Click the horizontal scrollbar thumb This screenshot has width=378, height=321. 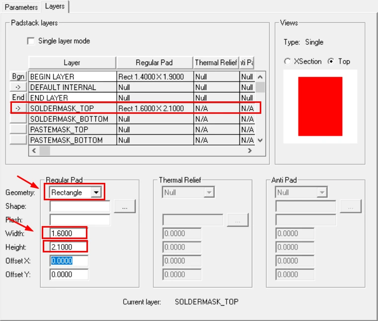45,151
